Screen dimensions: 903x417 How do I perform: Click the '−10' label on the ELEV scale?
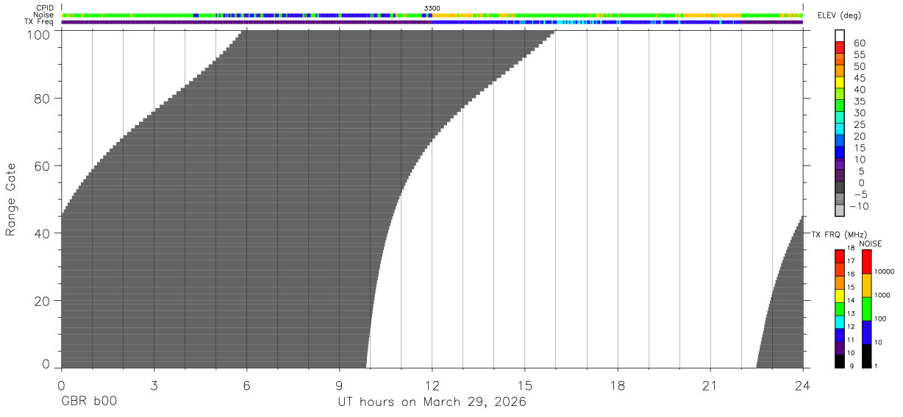click(859, 206)
